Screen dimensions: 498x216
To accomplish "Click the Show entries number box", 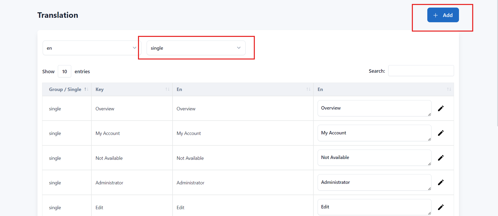I will tap(64, 71).
